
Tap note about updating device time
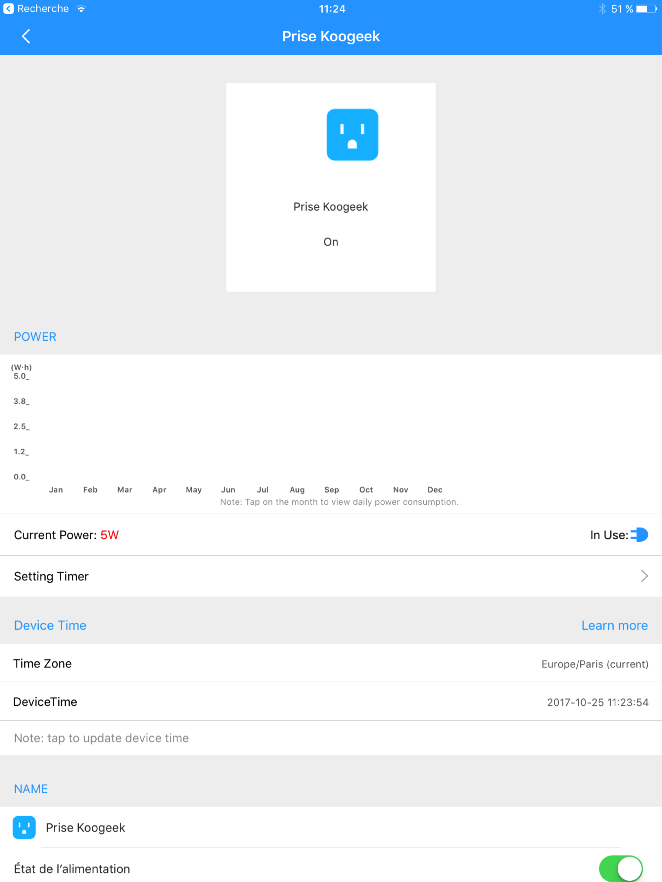pyautogui.click(x=101, y=738)
